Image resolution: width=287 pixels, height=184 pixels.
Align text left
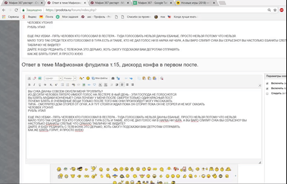point(122,85)
